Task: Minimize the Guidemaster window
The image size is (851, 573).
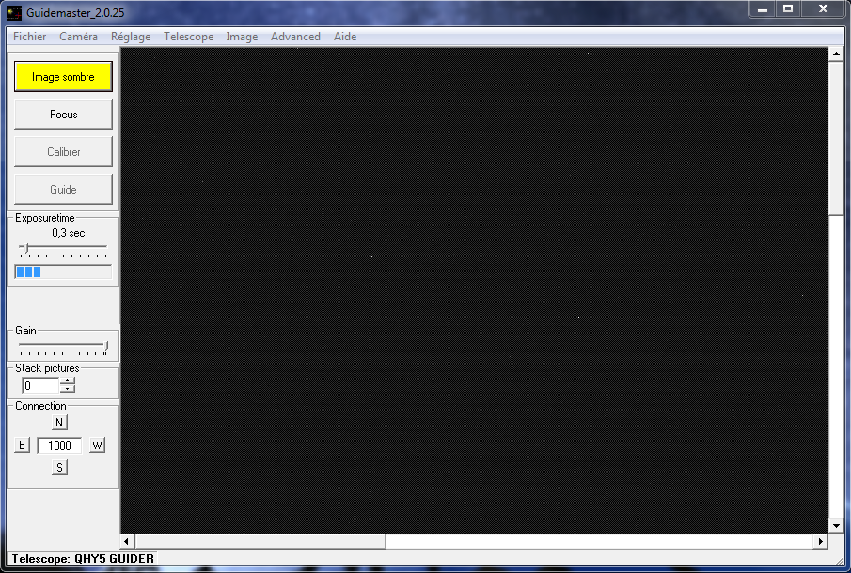Action: (x=763, y=9)
